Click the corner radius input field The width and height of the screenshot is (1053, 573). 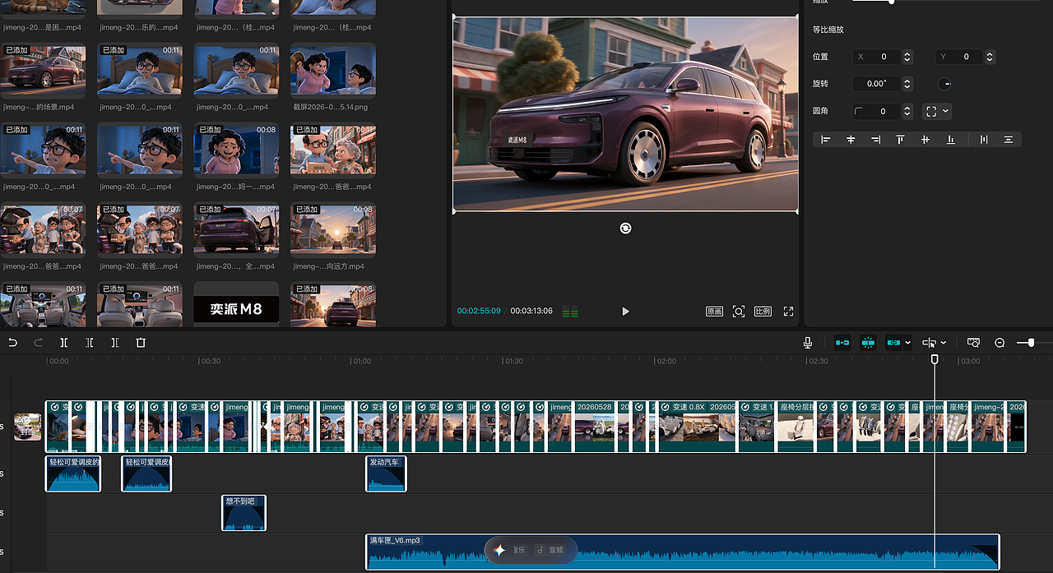[877, 111]
